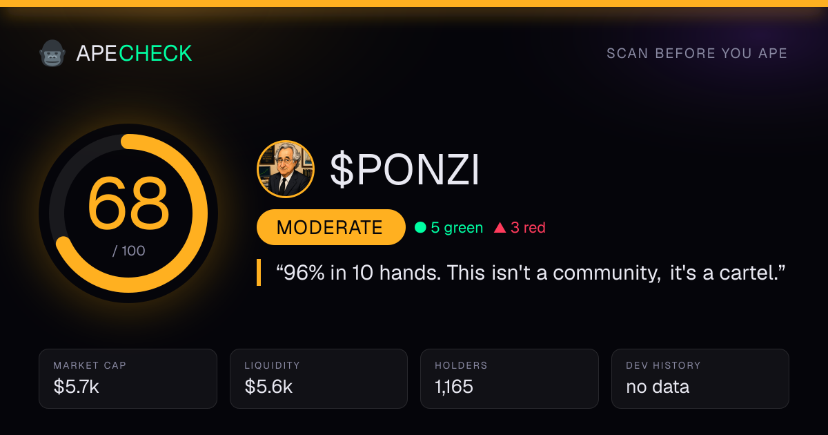Click the orange quote bar accent
Viewport: 828px width, 435px height.
click(259, 273)
